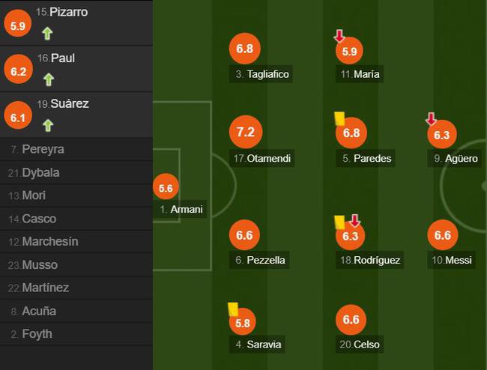Click Pizarro's 5.9 rating badge in the sidebar
Image resolution: width=487 pixels, height=370 pixels.
coord(18,23)
